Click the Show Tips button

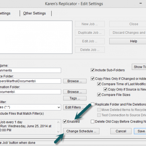tap(139, 67)
